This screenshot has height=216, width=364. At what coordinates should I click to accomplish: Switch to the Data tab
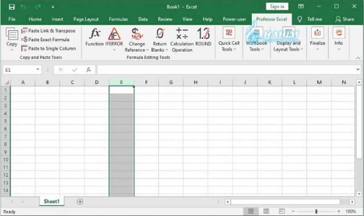click(x=143, y=19)
